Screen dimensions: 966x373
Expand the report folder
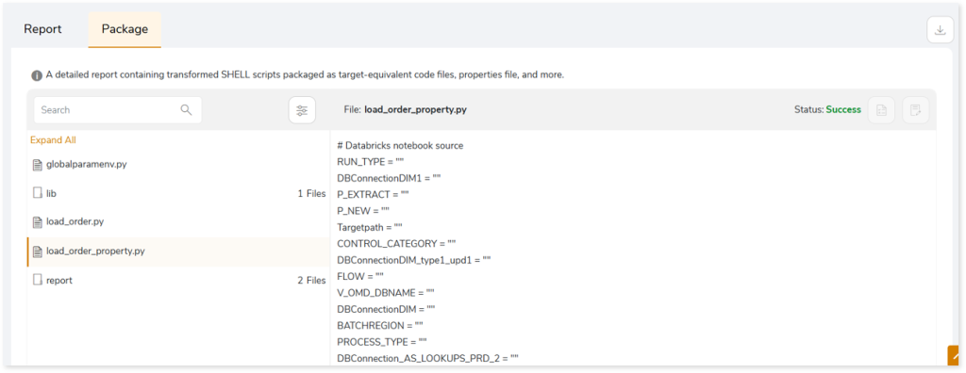click(178, 280)
